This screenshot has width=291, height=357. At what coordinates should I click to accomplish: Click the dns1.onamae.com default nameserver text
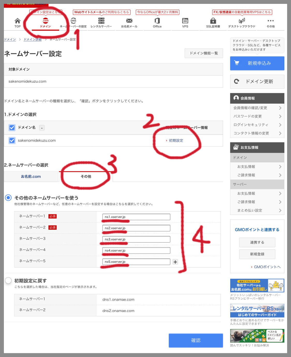coord(118,300)
